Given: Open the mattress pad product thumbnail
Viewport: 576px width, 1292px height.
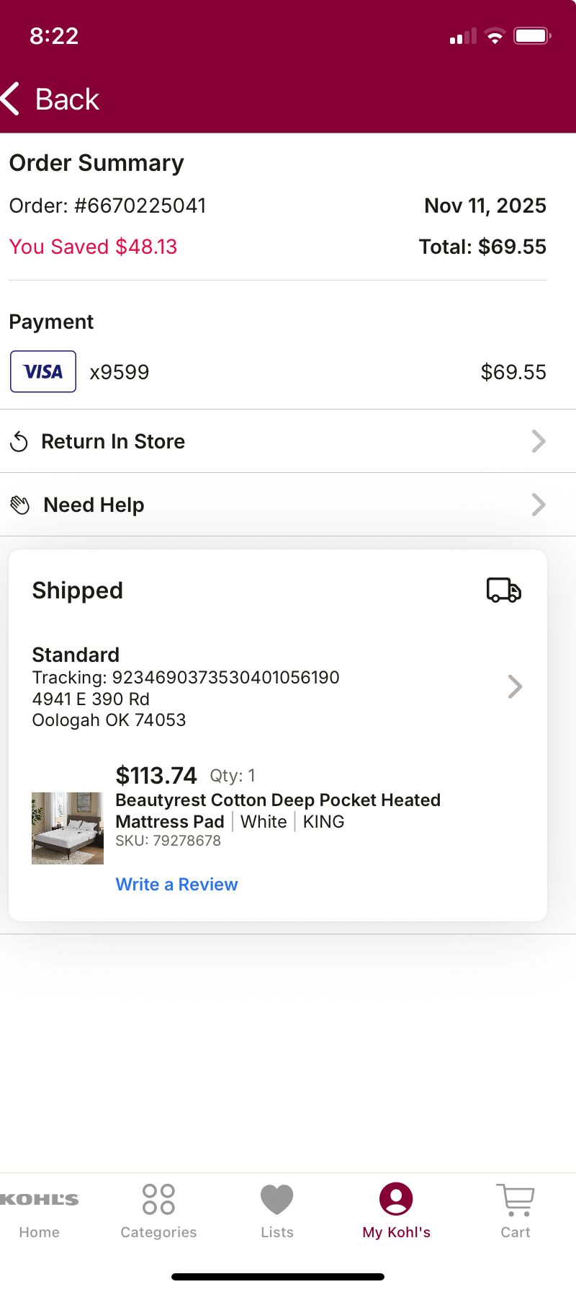Looking at the screenshot, I should [68, 828].
